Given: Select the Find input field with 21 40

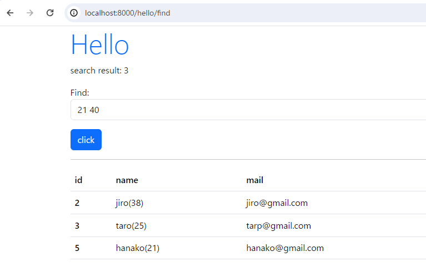Looking at the screenshot, I should 248,110.
